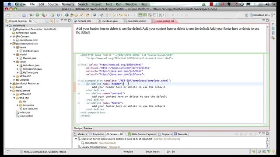This screenshot has width=280, height=157.
Task: Click the rightmost yellow diamond status bar icon
Action: tap(273, 151)
